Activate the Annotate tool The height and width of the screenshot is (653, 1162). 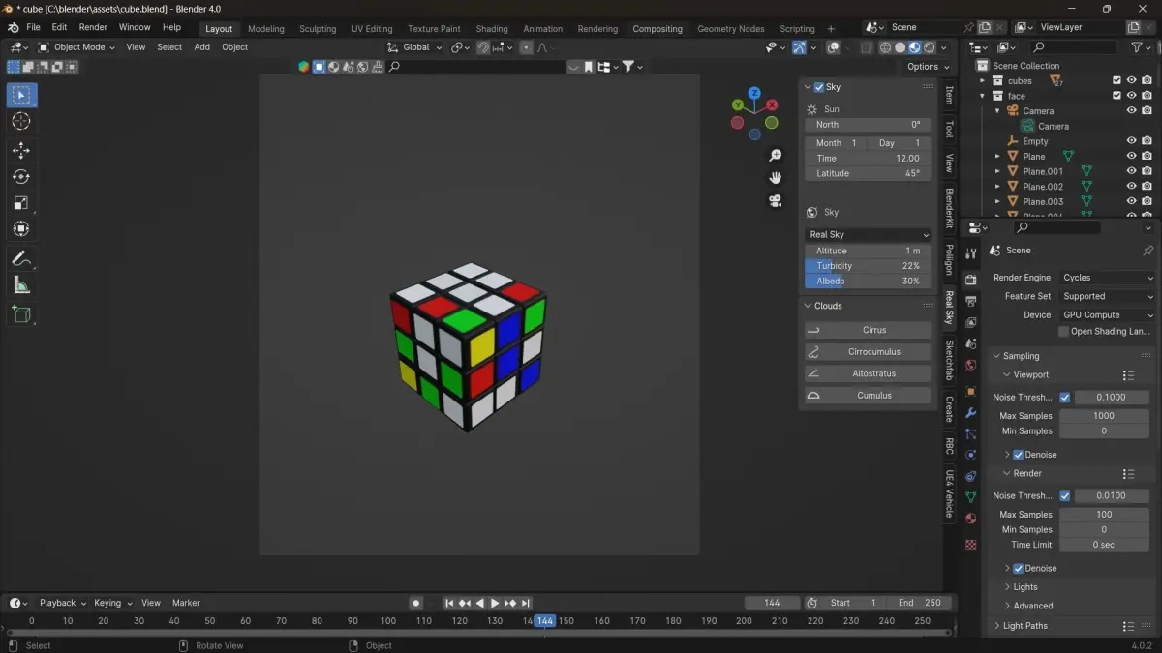(x=21, y=258)
